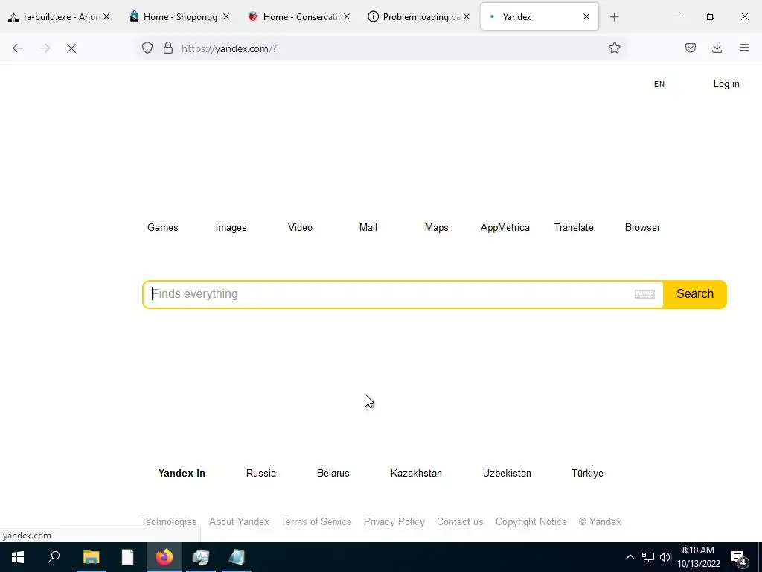This screenshot has width=762, height=572.
Task: Open the tracking protection shield icon
Action: (147, 48)
